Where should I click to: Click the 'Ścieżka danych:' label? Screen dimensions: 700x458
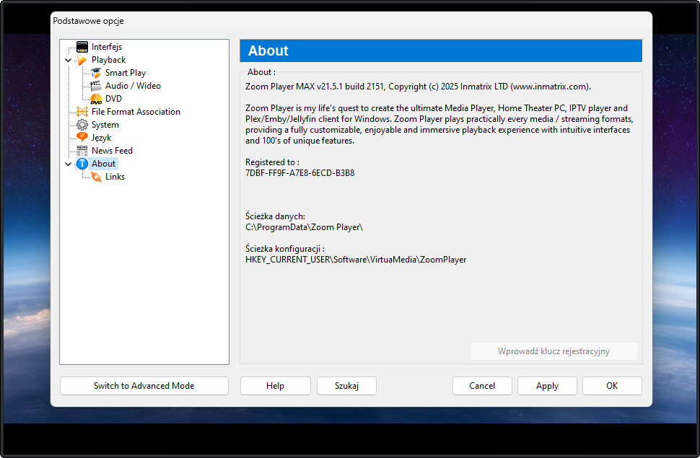[275, 216]
